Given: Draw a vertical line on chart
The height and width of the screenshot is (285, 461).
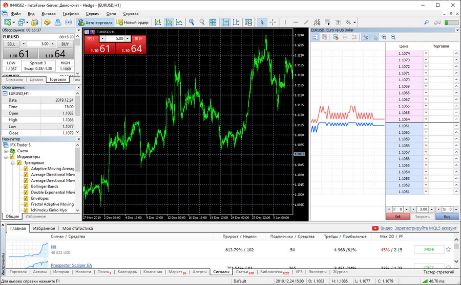Looking at the screenshot, I should pyautogui.click(x=286, y=22).
